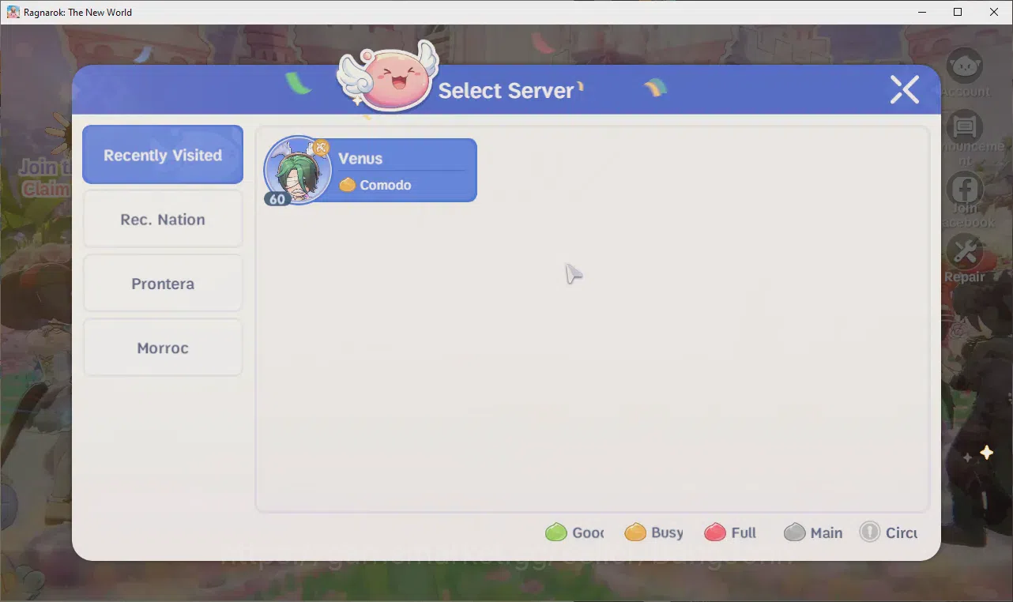
Task: Close the Select Server dialog
Action: click(x=905, y=90)
